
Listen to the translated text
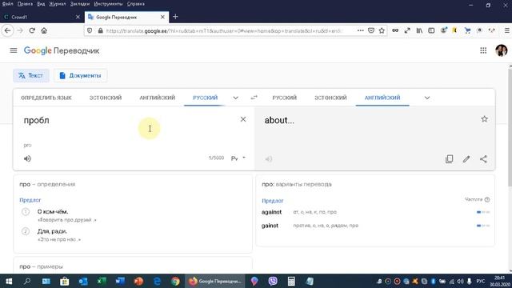[x=269, y=159]
